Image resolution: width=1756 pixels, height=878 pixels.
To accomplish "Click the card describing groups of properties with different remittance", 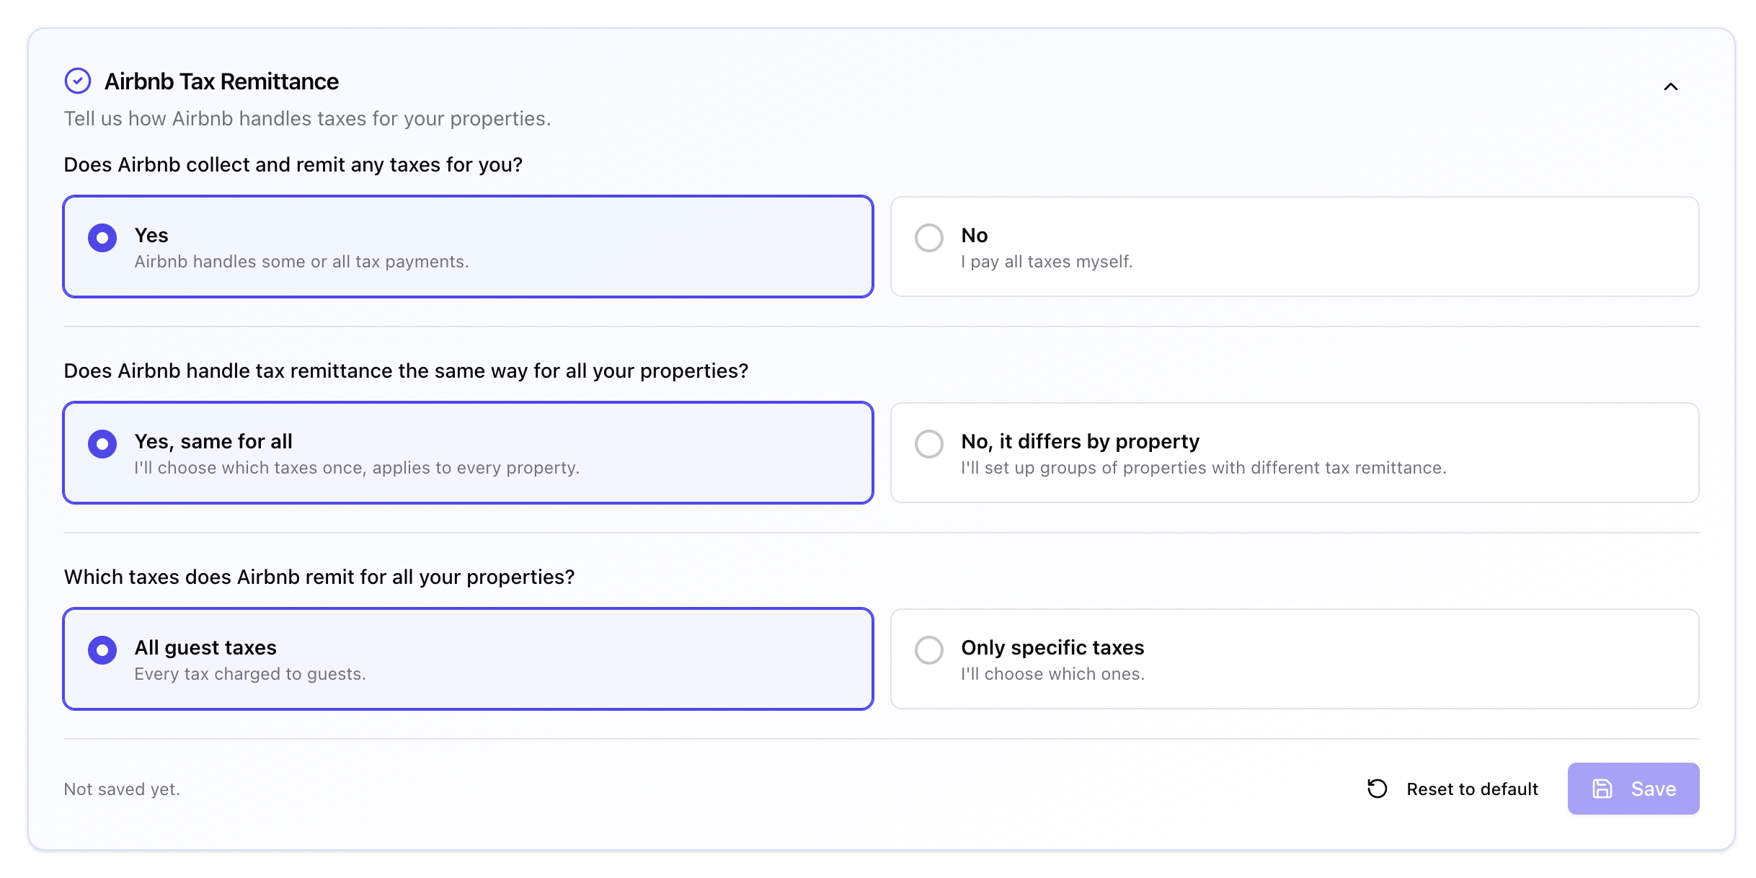I will [1295, 453].
